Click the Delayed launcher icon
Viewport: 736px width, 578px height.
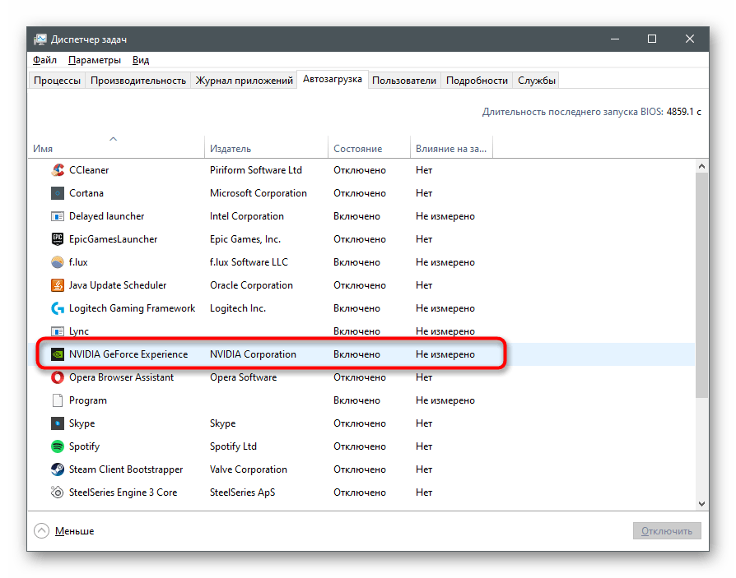(x=58, y=216)
